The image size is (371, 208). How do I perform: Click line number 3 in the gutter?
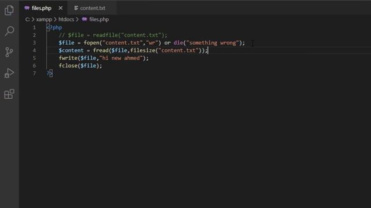point(34,43)
